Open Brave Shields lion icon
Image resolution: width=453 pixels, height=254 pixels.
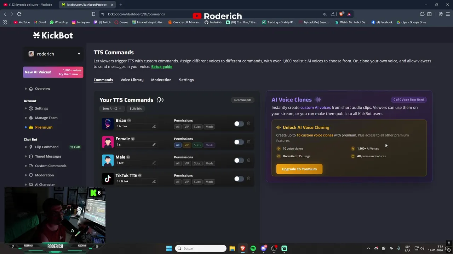(341, 14)
